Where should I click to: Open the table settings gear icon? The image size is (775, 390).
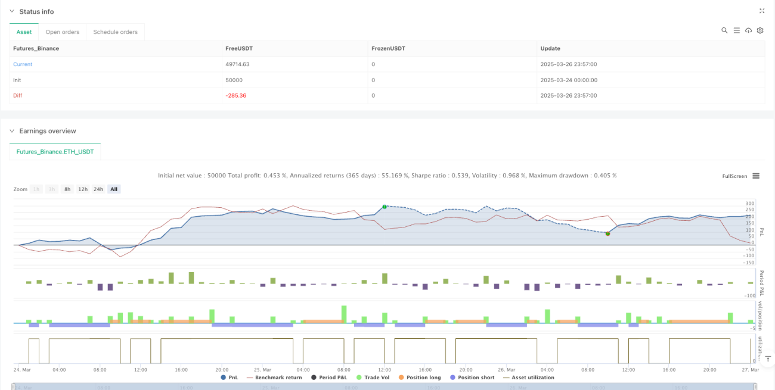[x=760, y=30]
